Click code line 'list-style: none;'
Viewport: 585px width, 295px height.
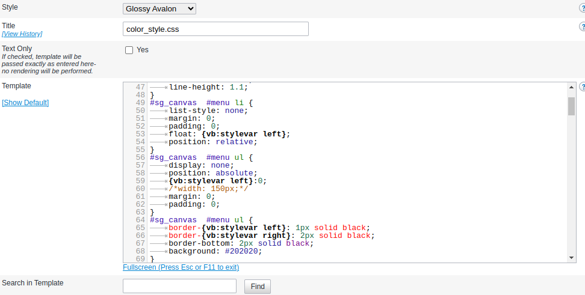208,111
